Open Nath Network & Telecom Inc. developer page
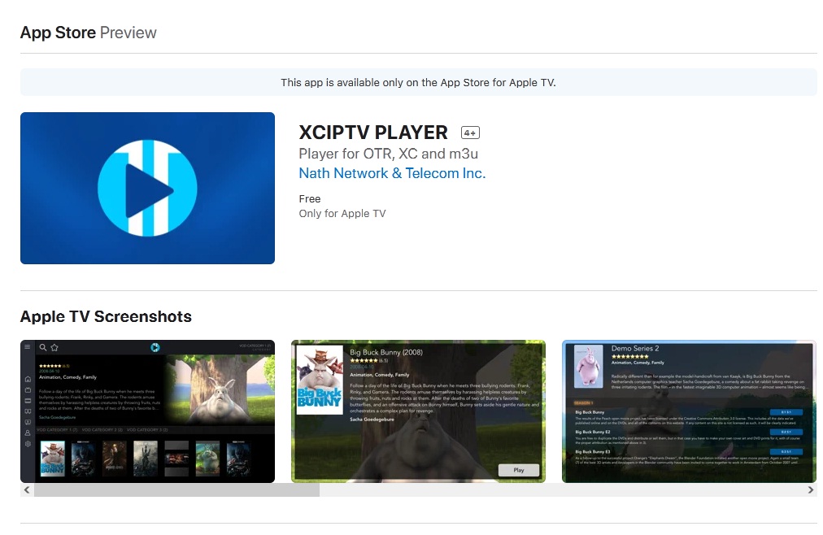The width and height of the screenshot is (823, 535). click(x=391, y=173)
